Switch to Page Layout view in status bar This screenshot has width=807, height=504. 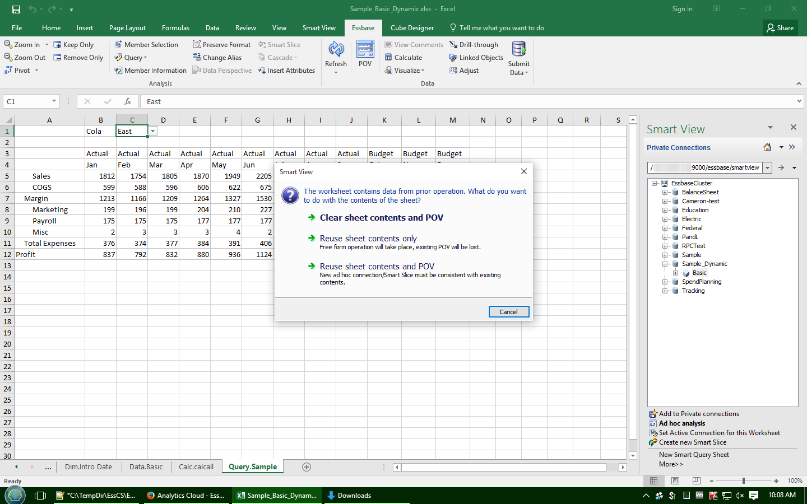[x=675, y=481]
